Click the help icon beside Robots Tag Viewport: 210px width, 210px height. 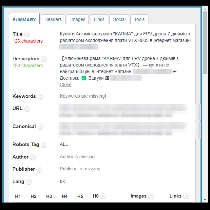(x=44, y=145)
